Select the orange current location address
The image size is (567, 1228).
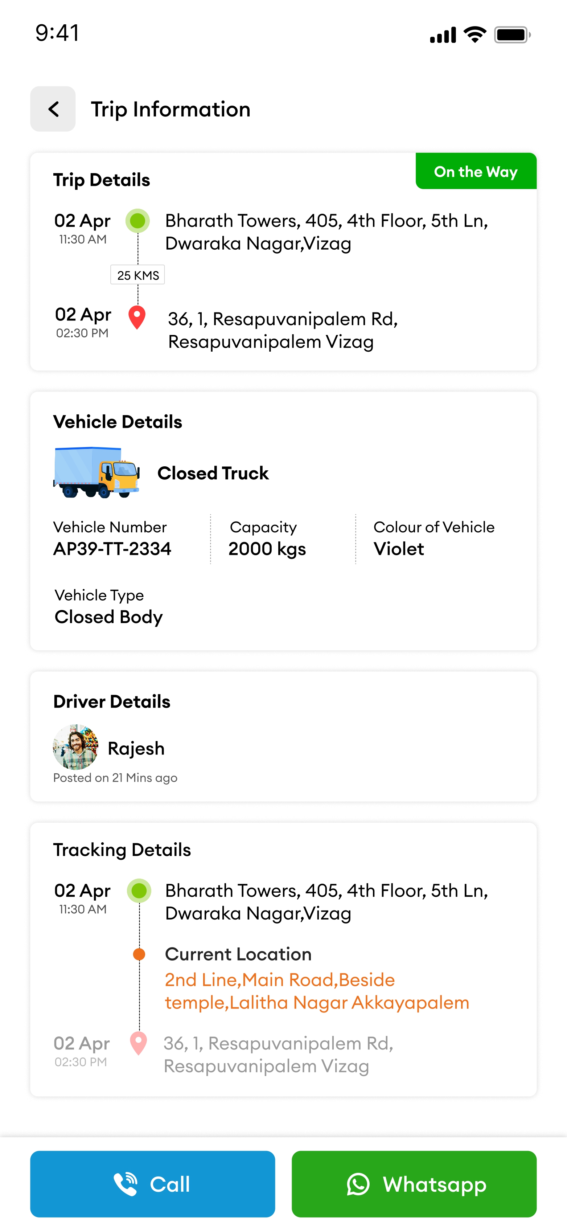317,991
